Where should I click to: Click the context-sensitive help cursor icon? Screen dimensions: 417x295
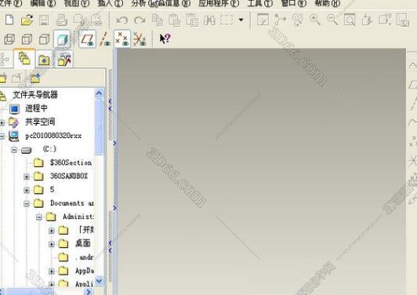pyautogui.click(x=165, y=39)
